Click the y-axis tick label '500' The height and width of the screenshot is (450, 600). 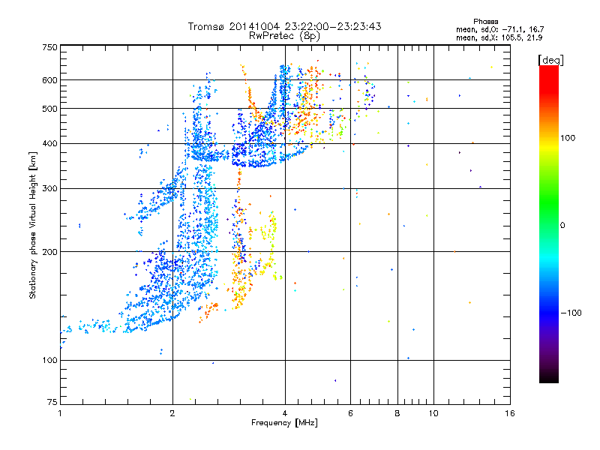[49, 109]
